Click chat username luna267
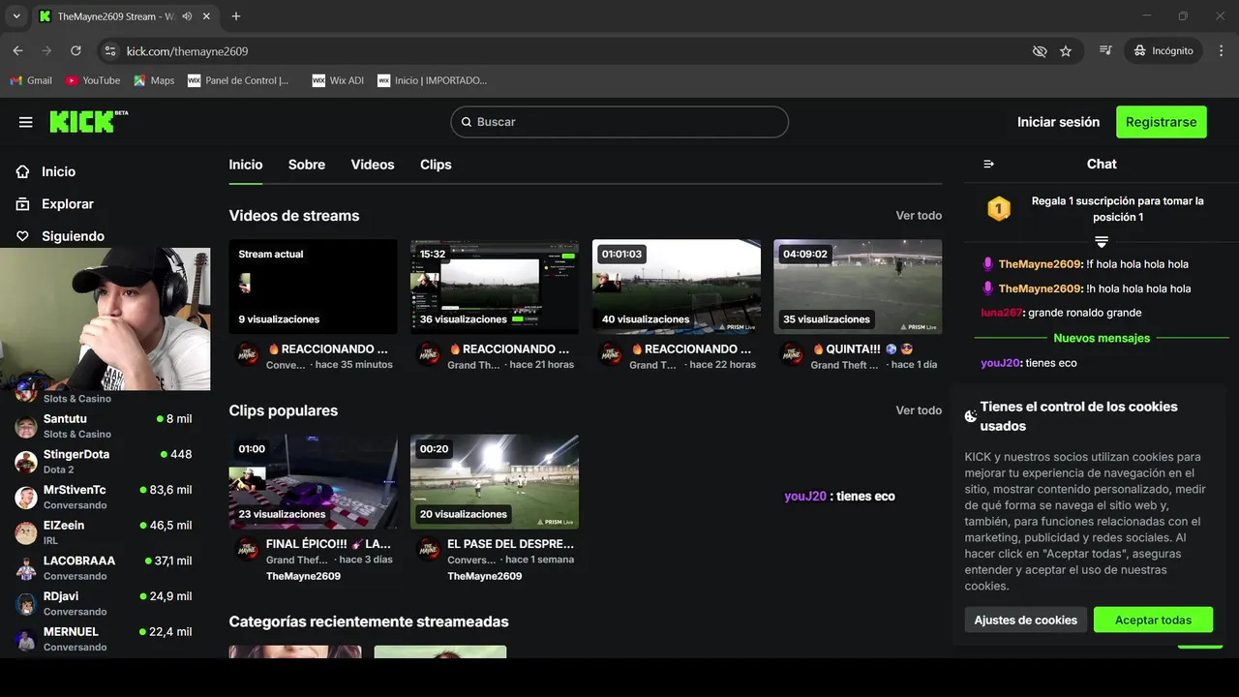 (x=1001, y=313)
